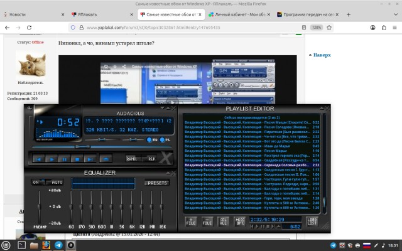This screenshot has height=251, width=402.
Task: Toggle shuffle with the RAND button
Action: click(133, 159)
